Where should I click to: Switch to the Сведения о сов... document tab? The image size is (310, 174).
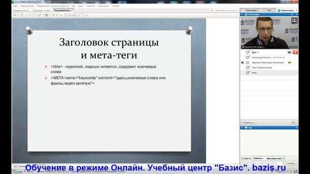[42, 11]
